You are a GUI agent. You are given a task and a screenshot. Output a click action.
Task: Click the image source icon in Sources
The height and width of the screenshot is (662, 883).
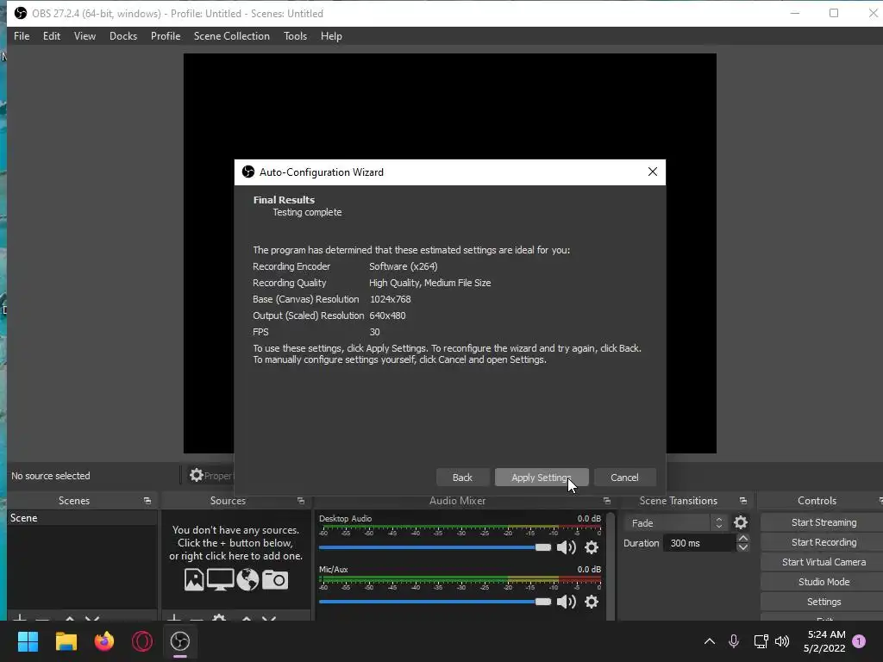(194, 580)
